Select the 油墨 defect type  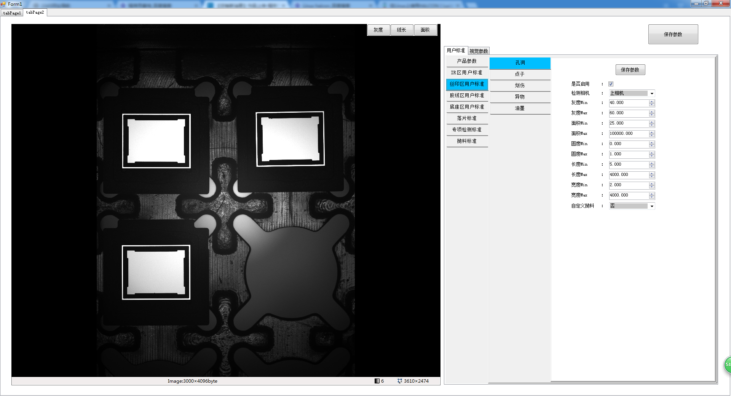pos(520,109)
